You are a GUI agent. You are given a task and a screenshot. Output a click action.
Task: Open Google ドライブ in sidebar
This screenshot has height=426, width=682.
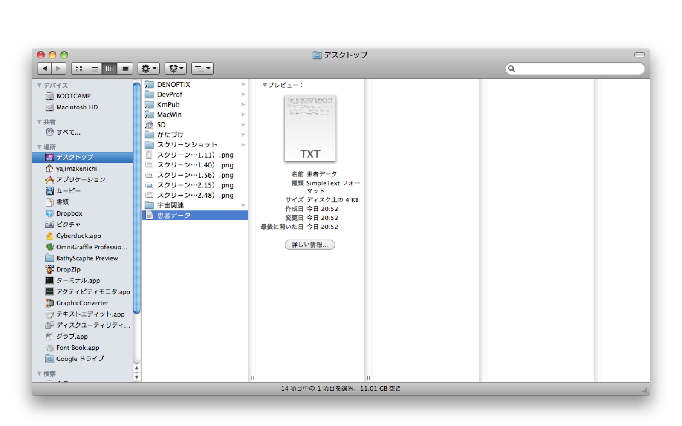pos(80,359)
